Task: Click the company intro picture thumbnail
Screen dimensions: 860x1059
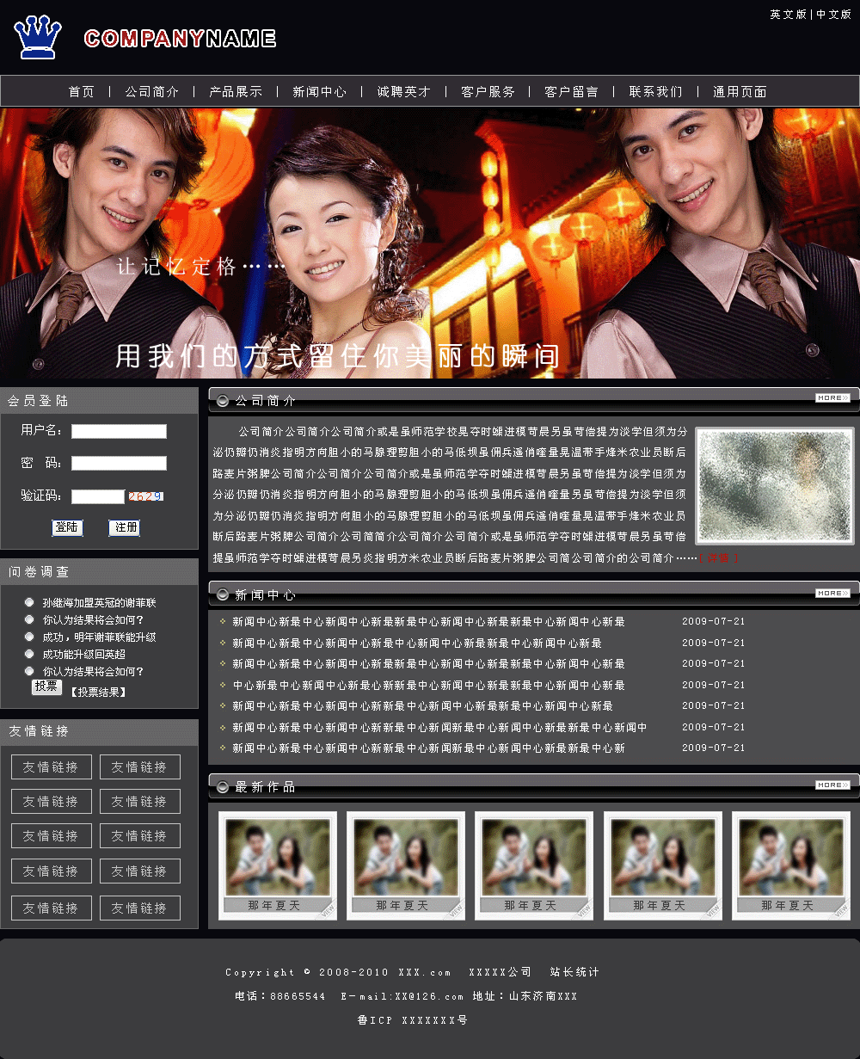Action: [774, 486]
